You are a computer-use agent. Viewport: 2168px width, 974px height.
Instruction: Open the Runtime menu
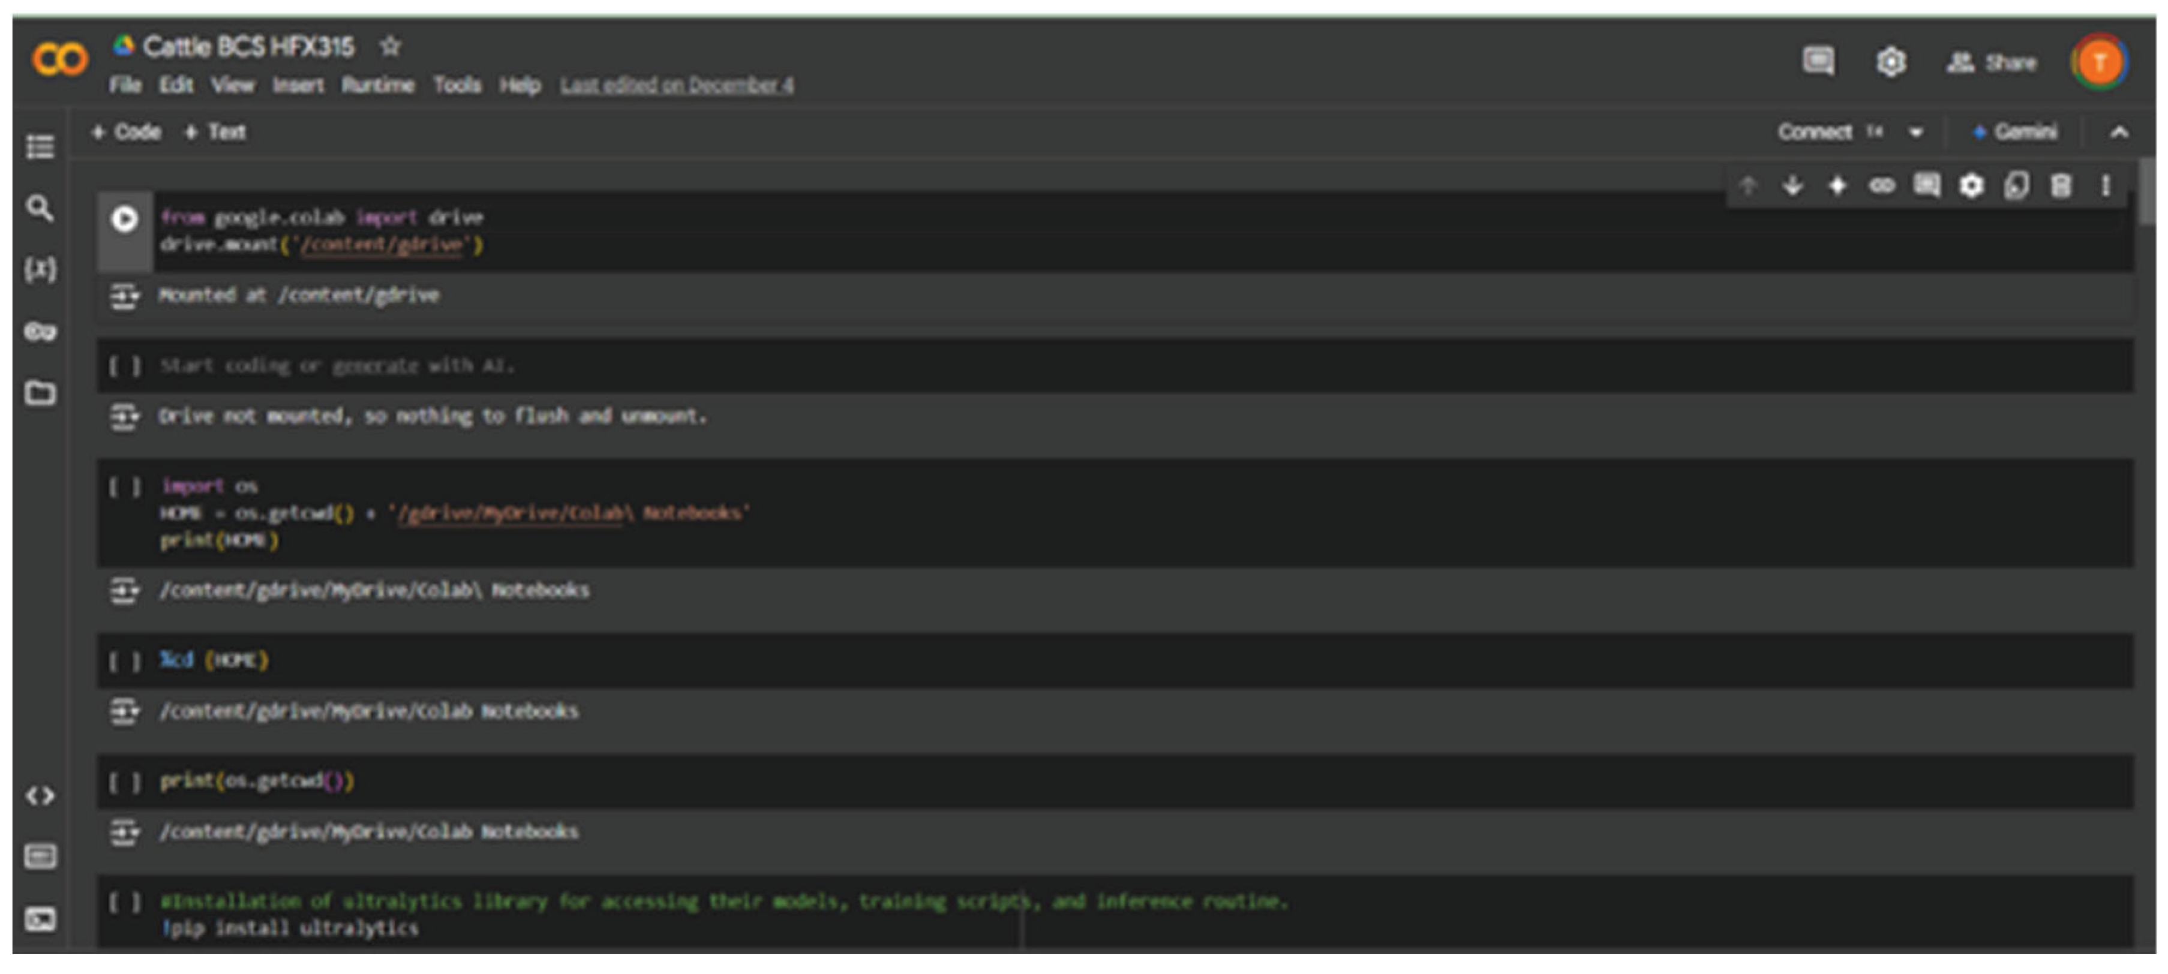click(x=378, y=86)
